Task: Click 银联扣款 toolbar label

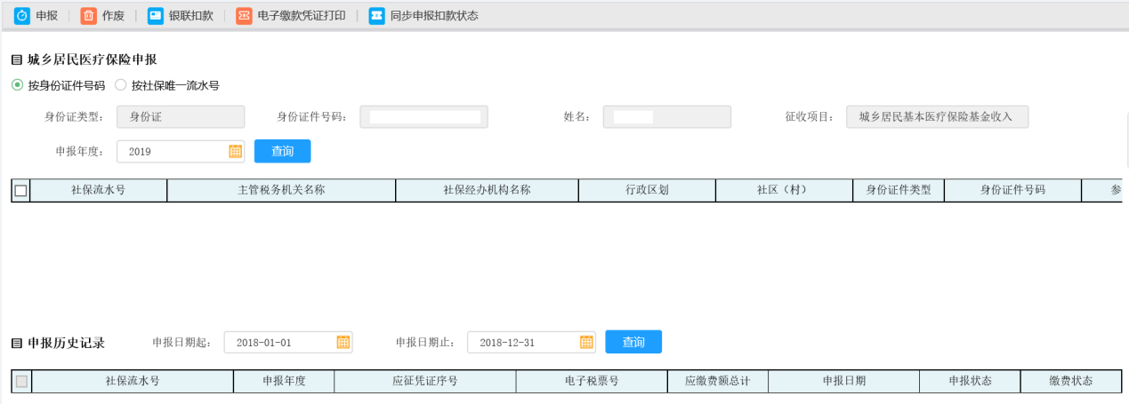Action: (191, 16)
